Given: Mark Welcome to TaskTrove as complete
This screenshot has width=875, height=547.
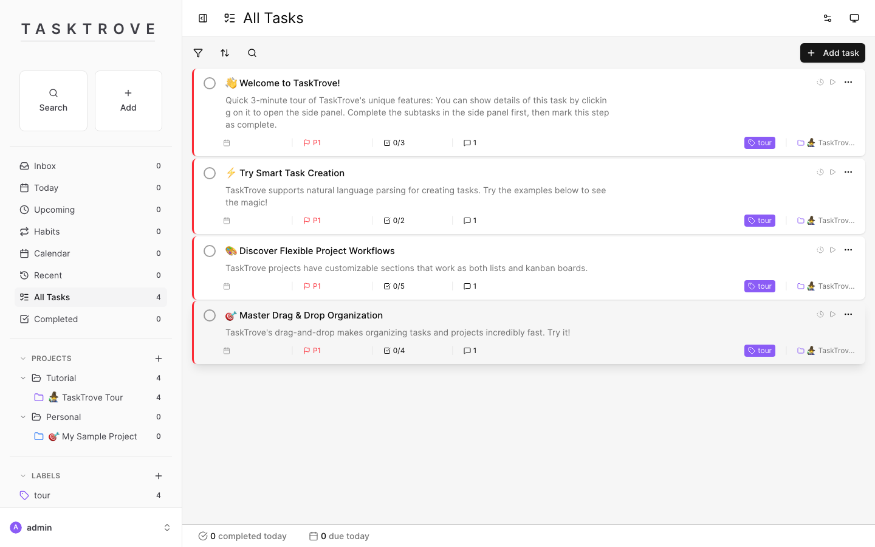Looking at the screenshot, I should [x=210, y=83].
